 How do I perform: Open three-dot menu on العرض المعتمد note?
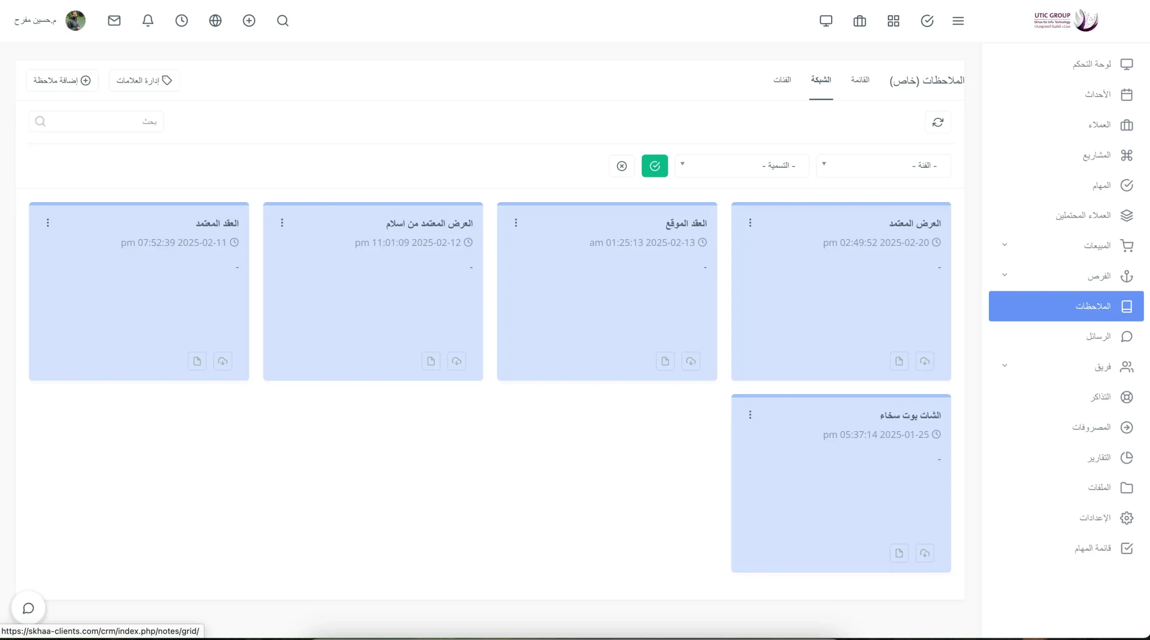750,223
